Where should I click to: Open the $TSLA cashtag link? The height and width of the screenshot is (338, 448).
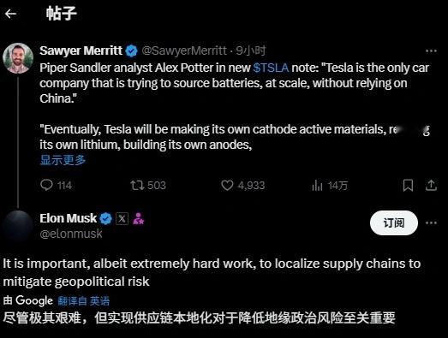pyautogui.click(x=271, y=68)
